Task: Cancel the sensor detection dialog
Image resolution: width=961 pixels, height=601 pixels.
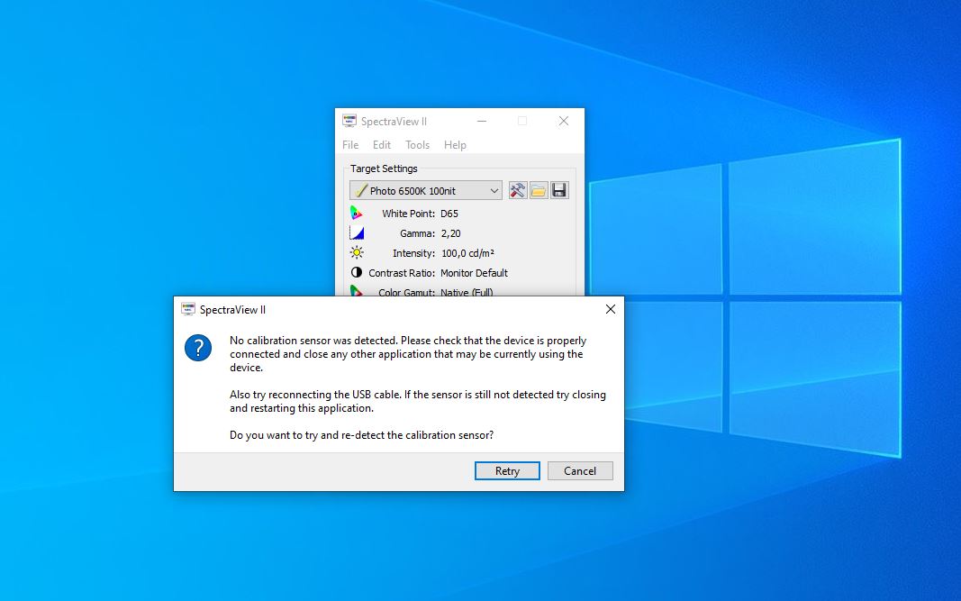Action: point(580,471)
